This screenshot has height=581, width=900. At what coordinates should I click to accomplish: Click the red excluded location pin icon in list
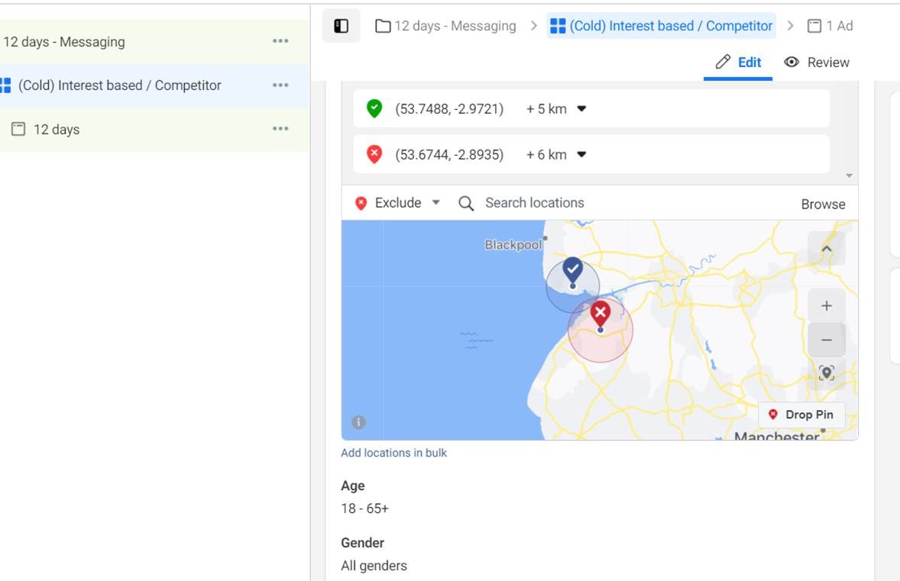pyautogui.click(x=374, y=154)
